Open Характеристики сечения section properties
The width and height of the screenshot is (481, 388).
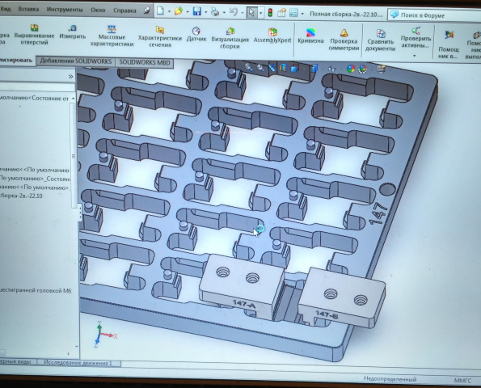160,37
